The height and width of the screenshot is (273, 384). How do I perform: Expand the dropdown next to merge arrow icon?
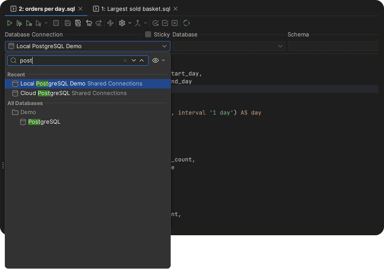(146, 23)
